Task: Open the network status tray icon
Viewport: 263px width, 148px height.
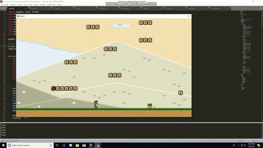Action: point(242,145)
